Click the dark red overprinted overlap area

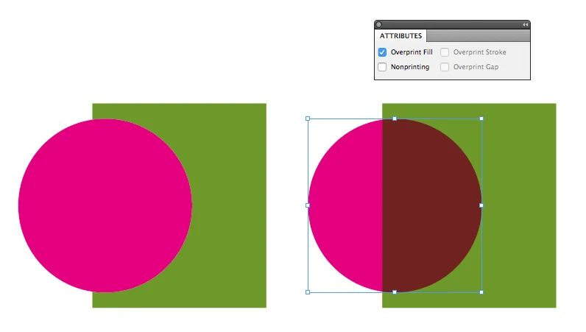[431, 206]
